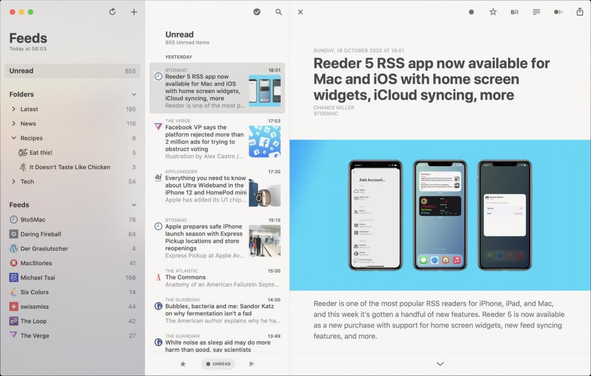
Task: Collapse the Folders section
Action: tap(134, 95)
